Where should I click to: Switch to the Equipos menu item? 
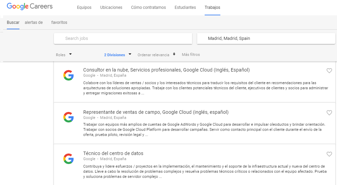(84, 7)
